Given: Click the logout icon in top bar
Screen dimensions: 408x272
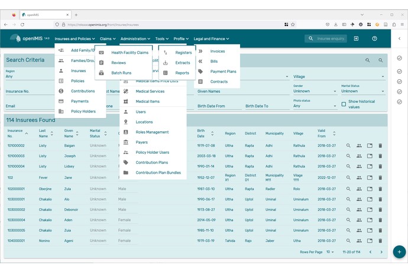Looking at the screenshot, I should [x=356, y=38].
